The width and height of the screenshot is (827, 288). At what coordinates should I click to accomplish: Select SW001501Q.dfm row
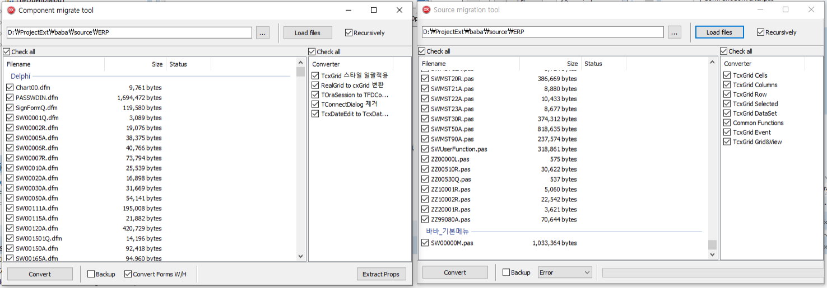pyautogui.click(x=150, y=239)
